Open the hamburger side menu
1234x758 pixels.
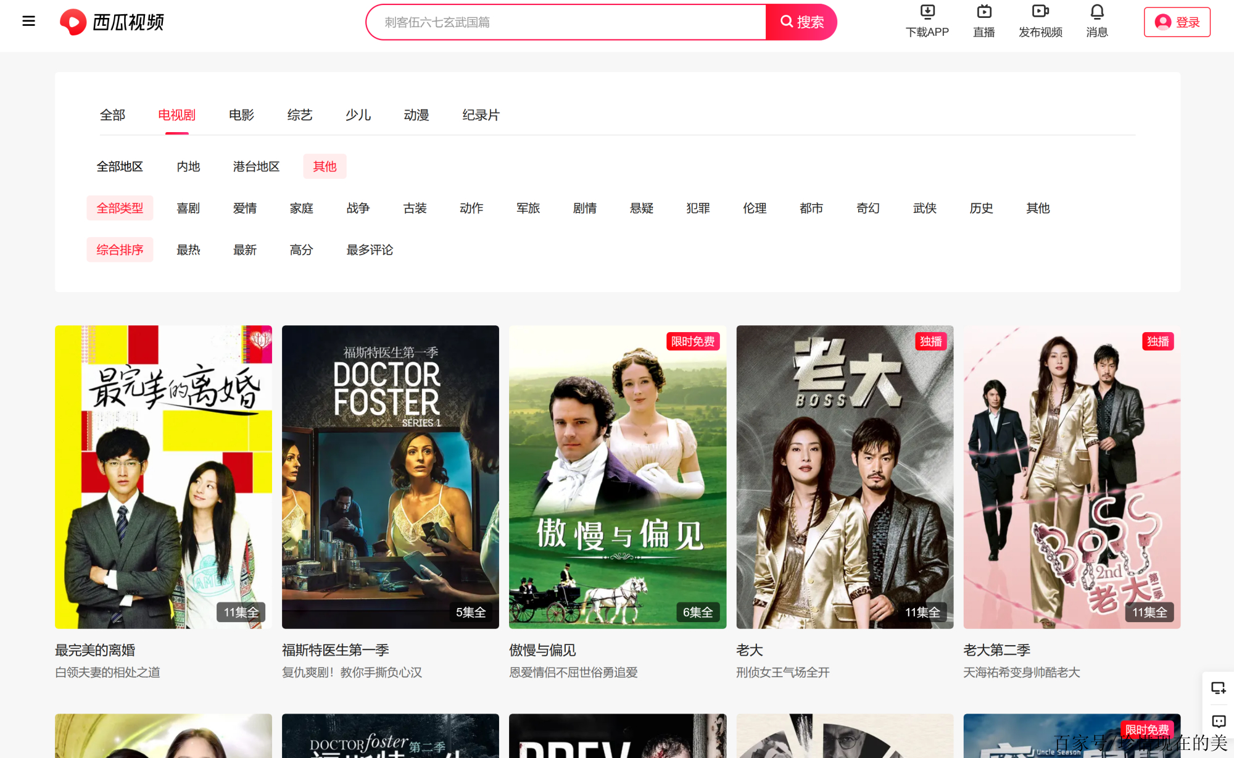[x=28, y=22]
